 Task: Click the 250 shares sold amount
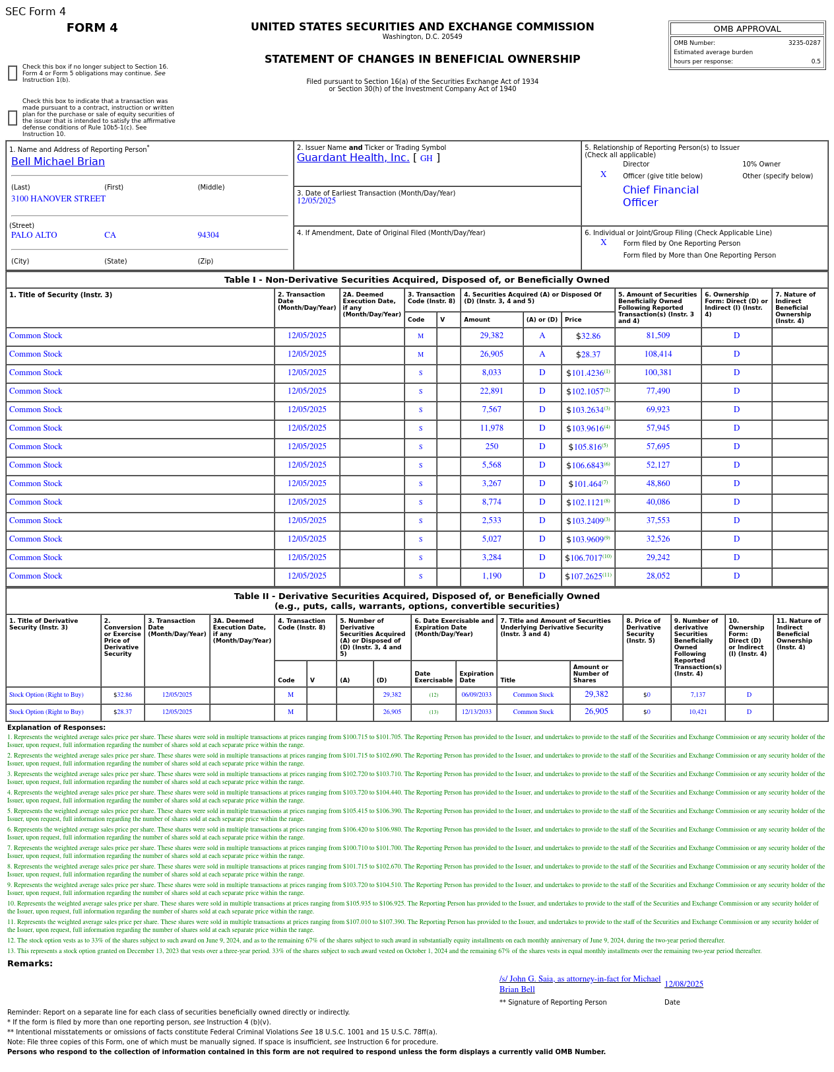click(x=492, y=447)
